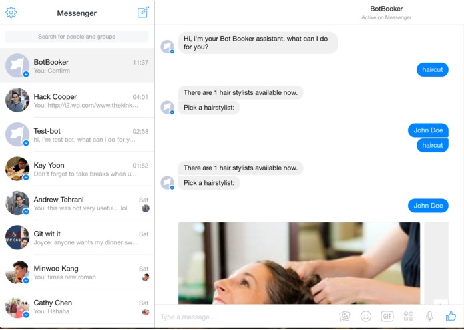Click the 'Hi, i'm your Bot Booker assistant' message
Screen dimensions: 464x330
click(x=258, y=43)
